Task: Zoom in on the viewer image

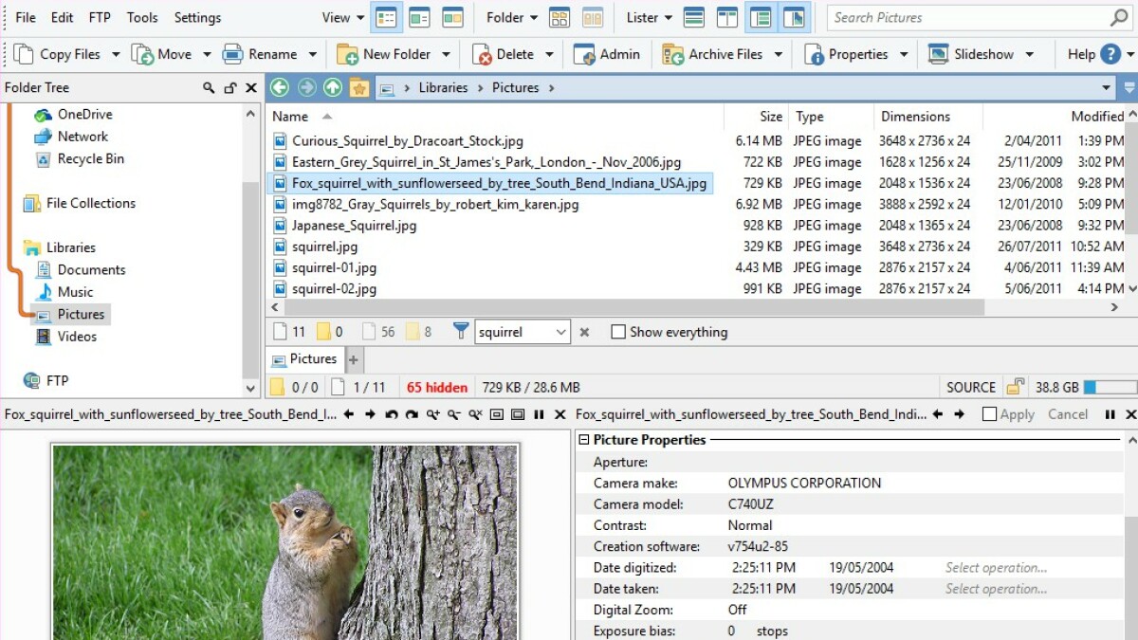Action: (433, 414)
